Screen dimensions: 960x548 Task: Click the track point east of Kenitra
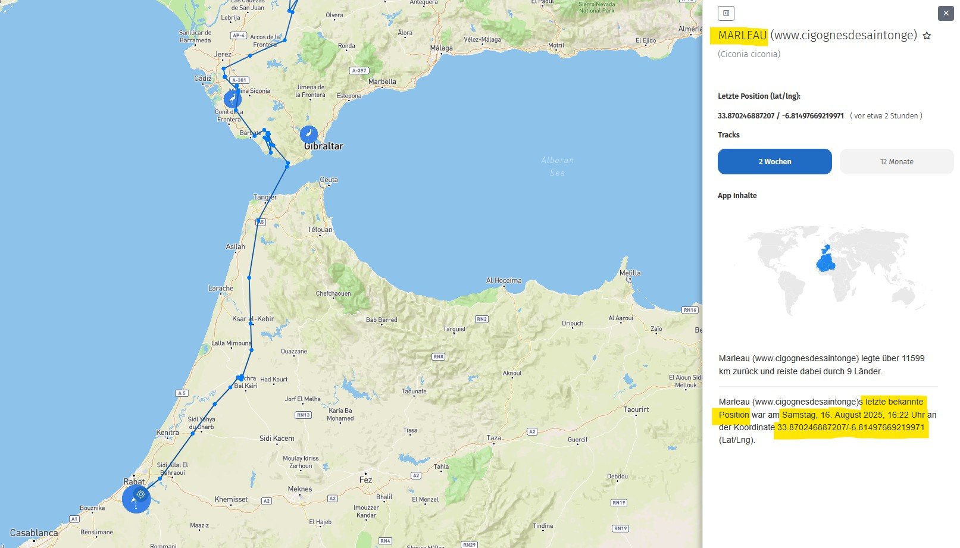pos(193,433)
